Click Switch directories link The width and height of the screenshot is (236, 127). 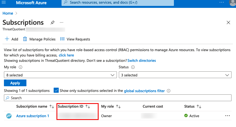pos(142,60)
